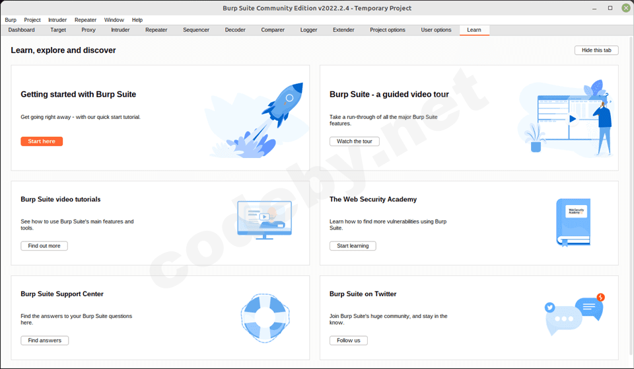Minimize the Burp Suite window
Image resolution: width=634 pixels, height=369 pixels.
(x=594, y=8)
